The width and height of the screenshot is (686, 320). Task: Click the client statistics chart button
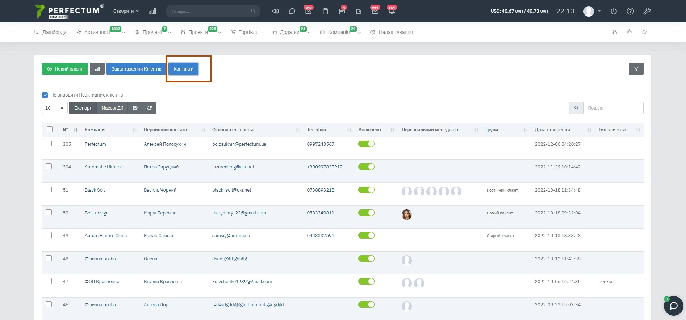point(97,69)
